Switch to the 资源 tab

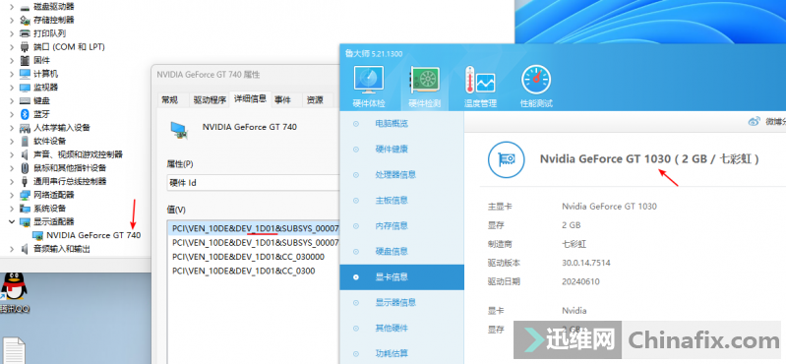point(315,99)
